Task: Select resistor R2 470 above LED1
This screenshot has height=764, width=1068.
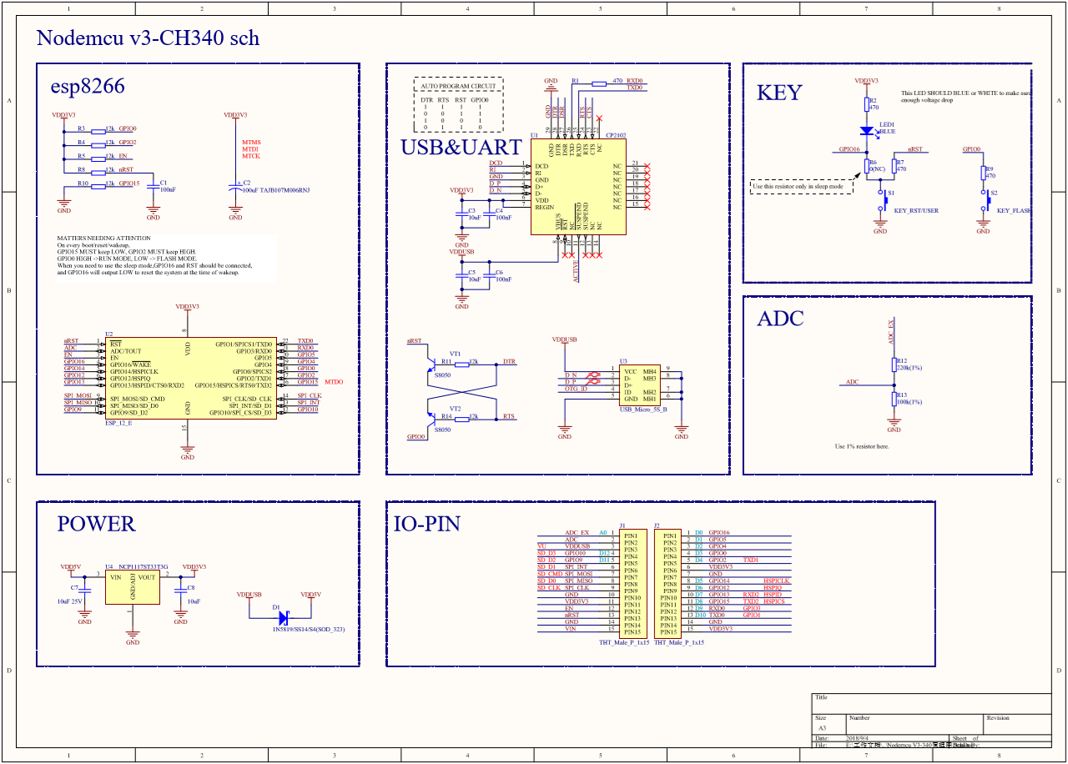Action: (867, 104)
